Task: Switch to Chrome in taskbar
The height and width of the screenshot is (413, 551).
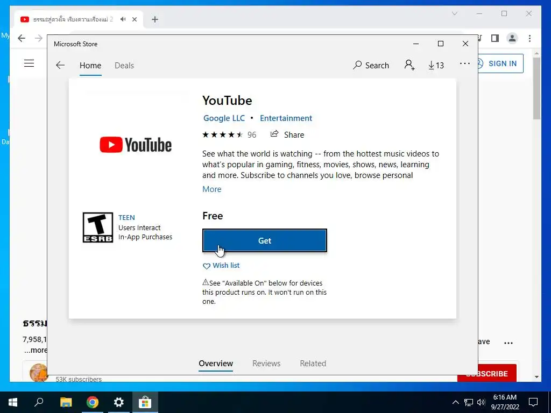Action: point(93,402)
